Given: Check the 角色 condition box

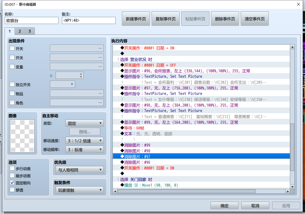Looking at the screenshot, I should click(x=12, y=102).
